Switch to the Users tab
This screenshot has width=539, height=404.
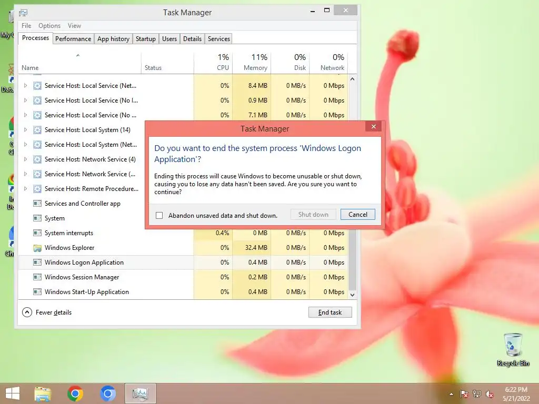(169, 39)
